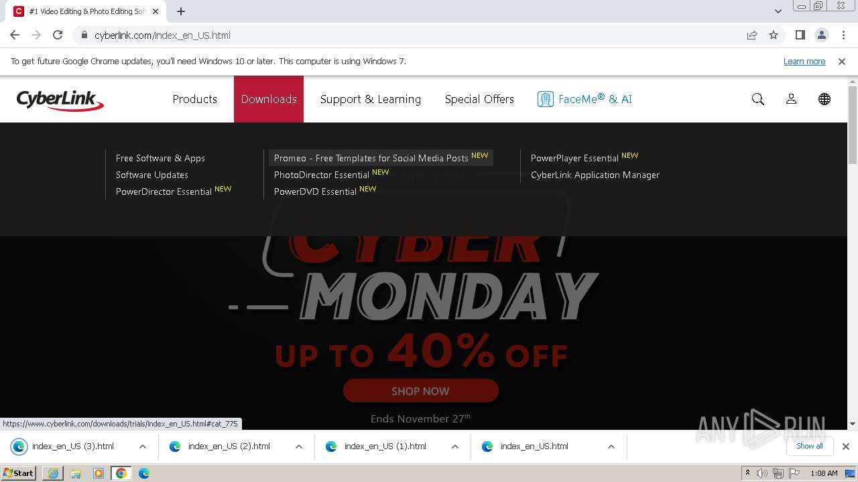The width and height of the screenshot is (858, 482).
Task: Select Software Updates
Action: [x=152, y=175]
